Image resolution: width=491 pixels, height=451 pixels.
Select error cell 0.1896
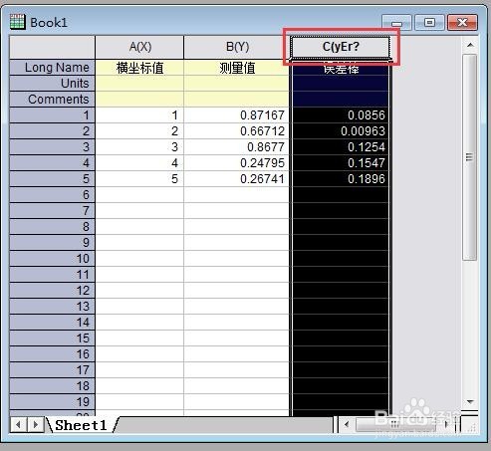point(341,179)
